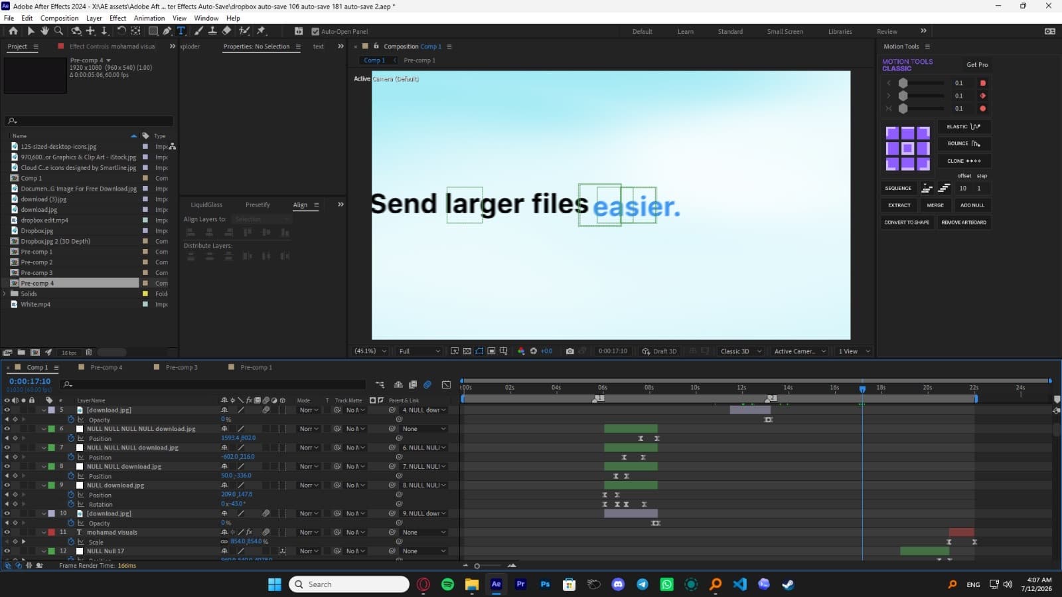Open the Animation menu
The width and height of the screenshot is (1062, 597).
tap(149, 18)
